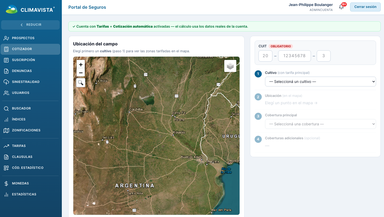The height and width of the screenshot is (217, 384).
Task: Click the La Plata map label
Action: click(x=213, y=162)
